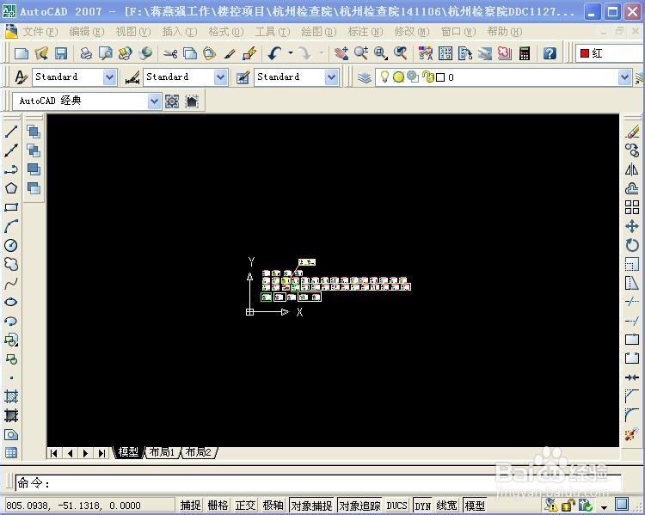Open the workspace settings gear button
The height and width of the screenshot is (515, 645).
tap(172, 101)
